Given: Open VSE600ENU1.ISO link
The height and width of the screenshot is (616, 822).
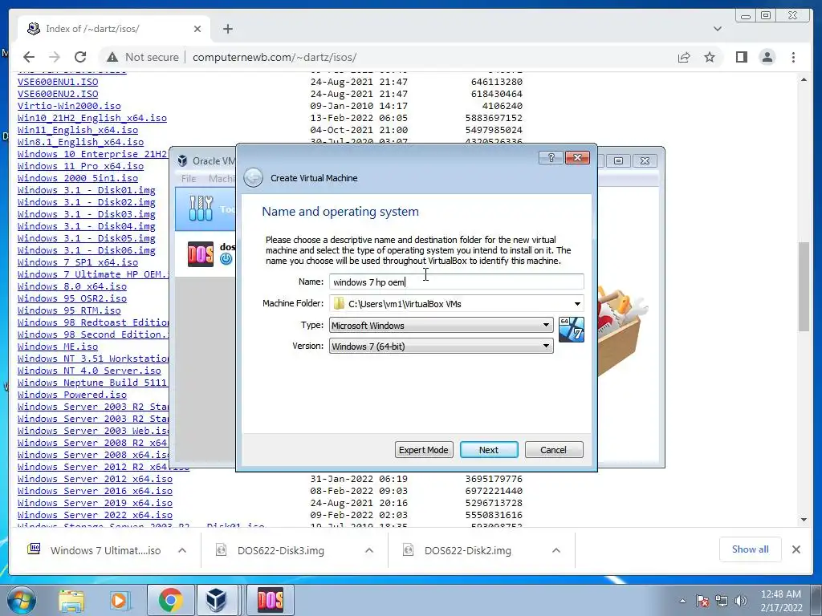Looking at the screenshot, I should (x=58, y=82).
